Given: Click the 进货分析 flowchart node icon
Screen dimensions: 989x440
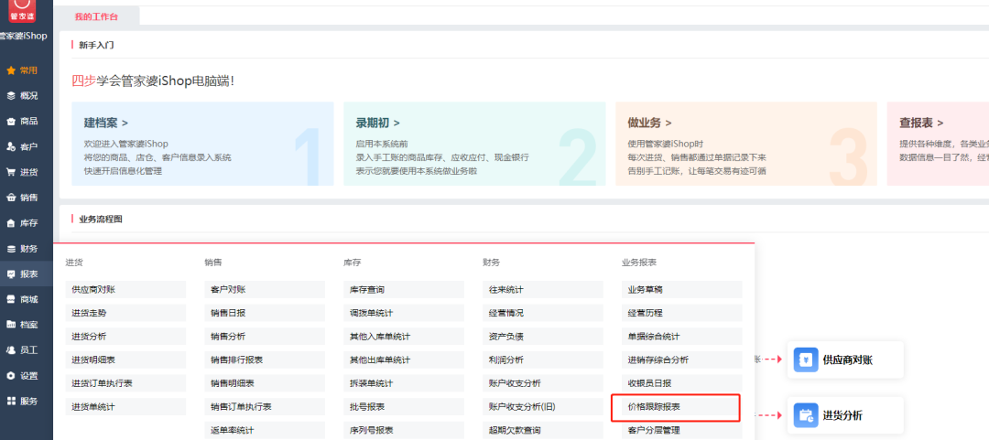Looking at the screenshot, I should [x=806, y=415].
